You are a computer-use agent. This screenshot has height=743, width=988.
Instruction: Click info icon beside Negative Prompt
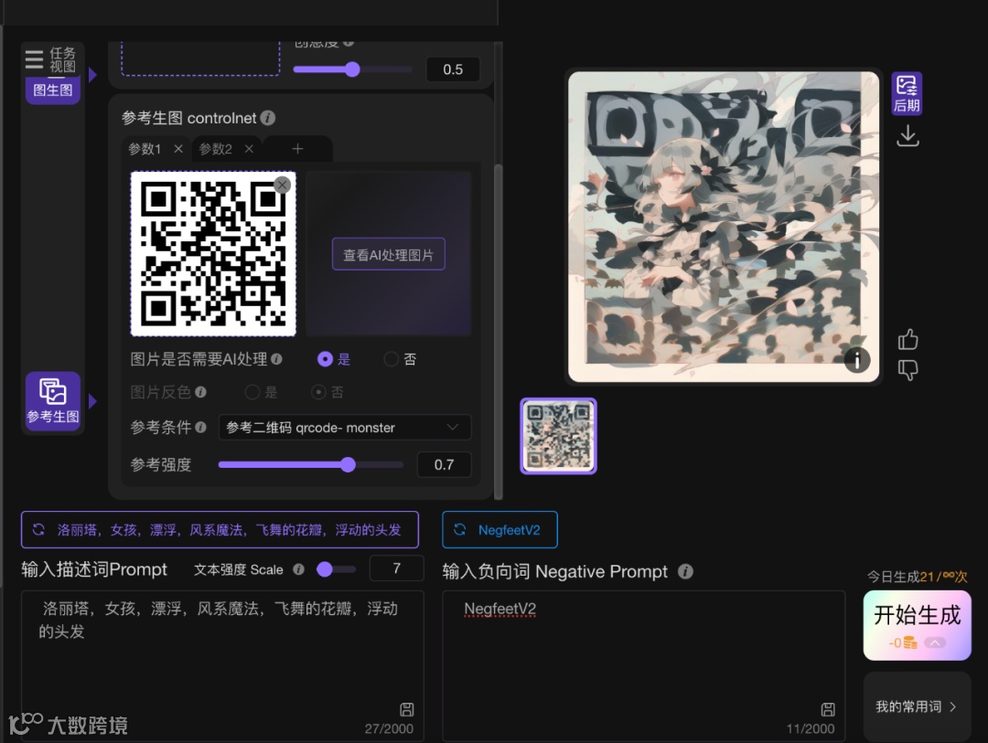685,571
